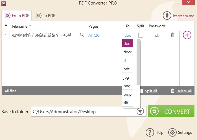Add a file with plus icon

[x=187, y=35]
